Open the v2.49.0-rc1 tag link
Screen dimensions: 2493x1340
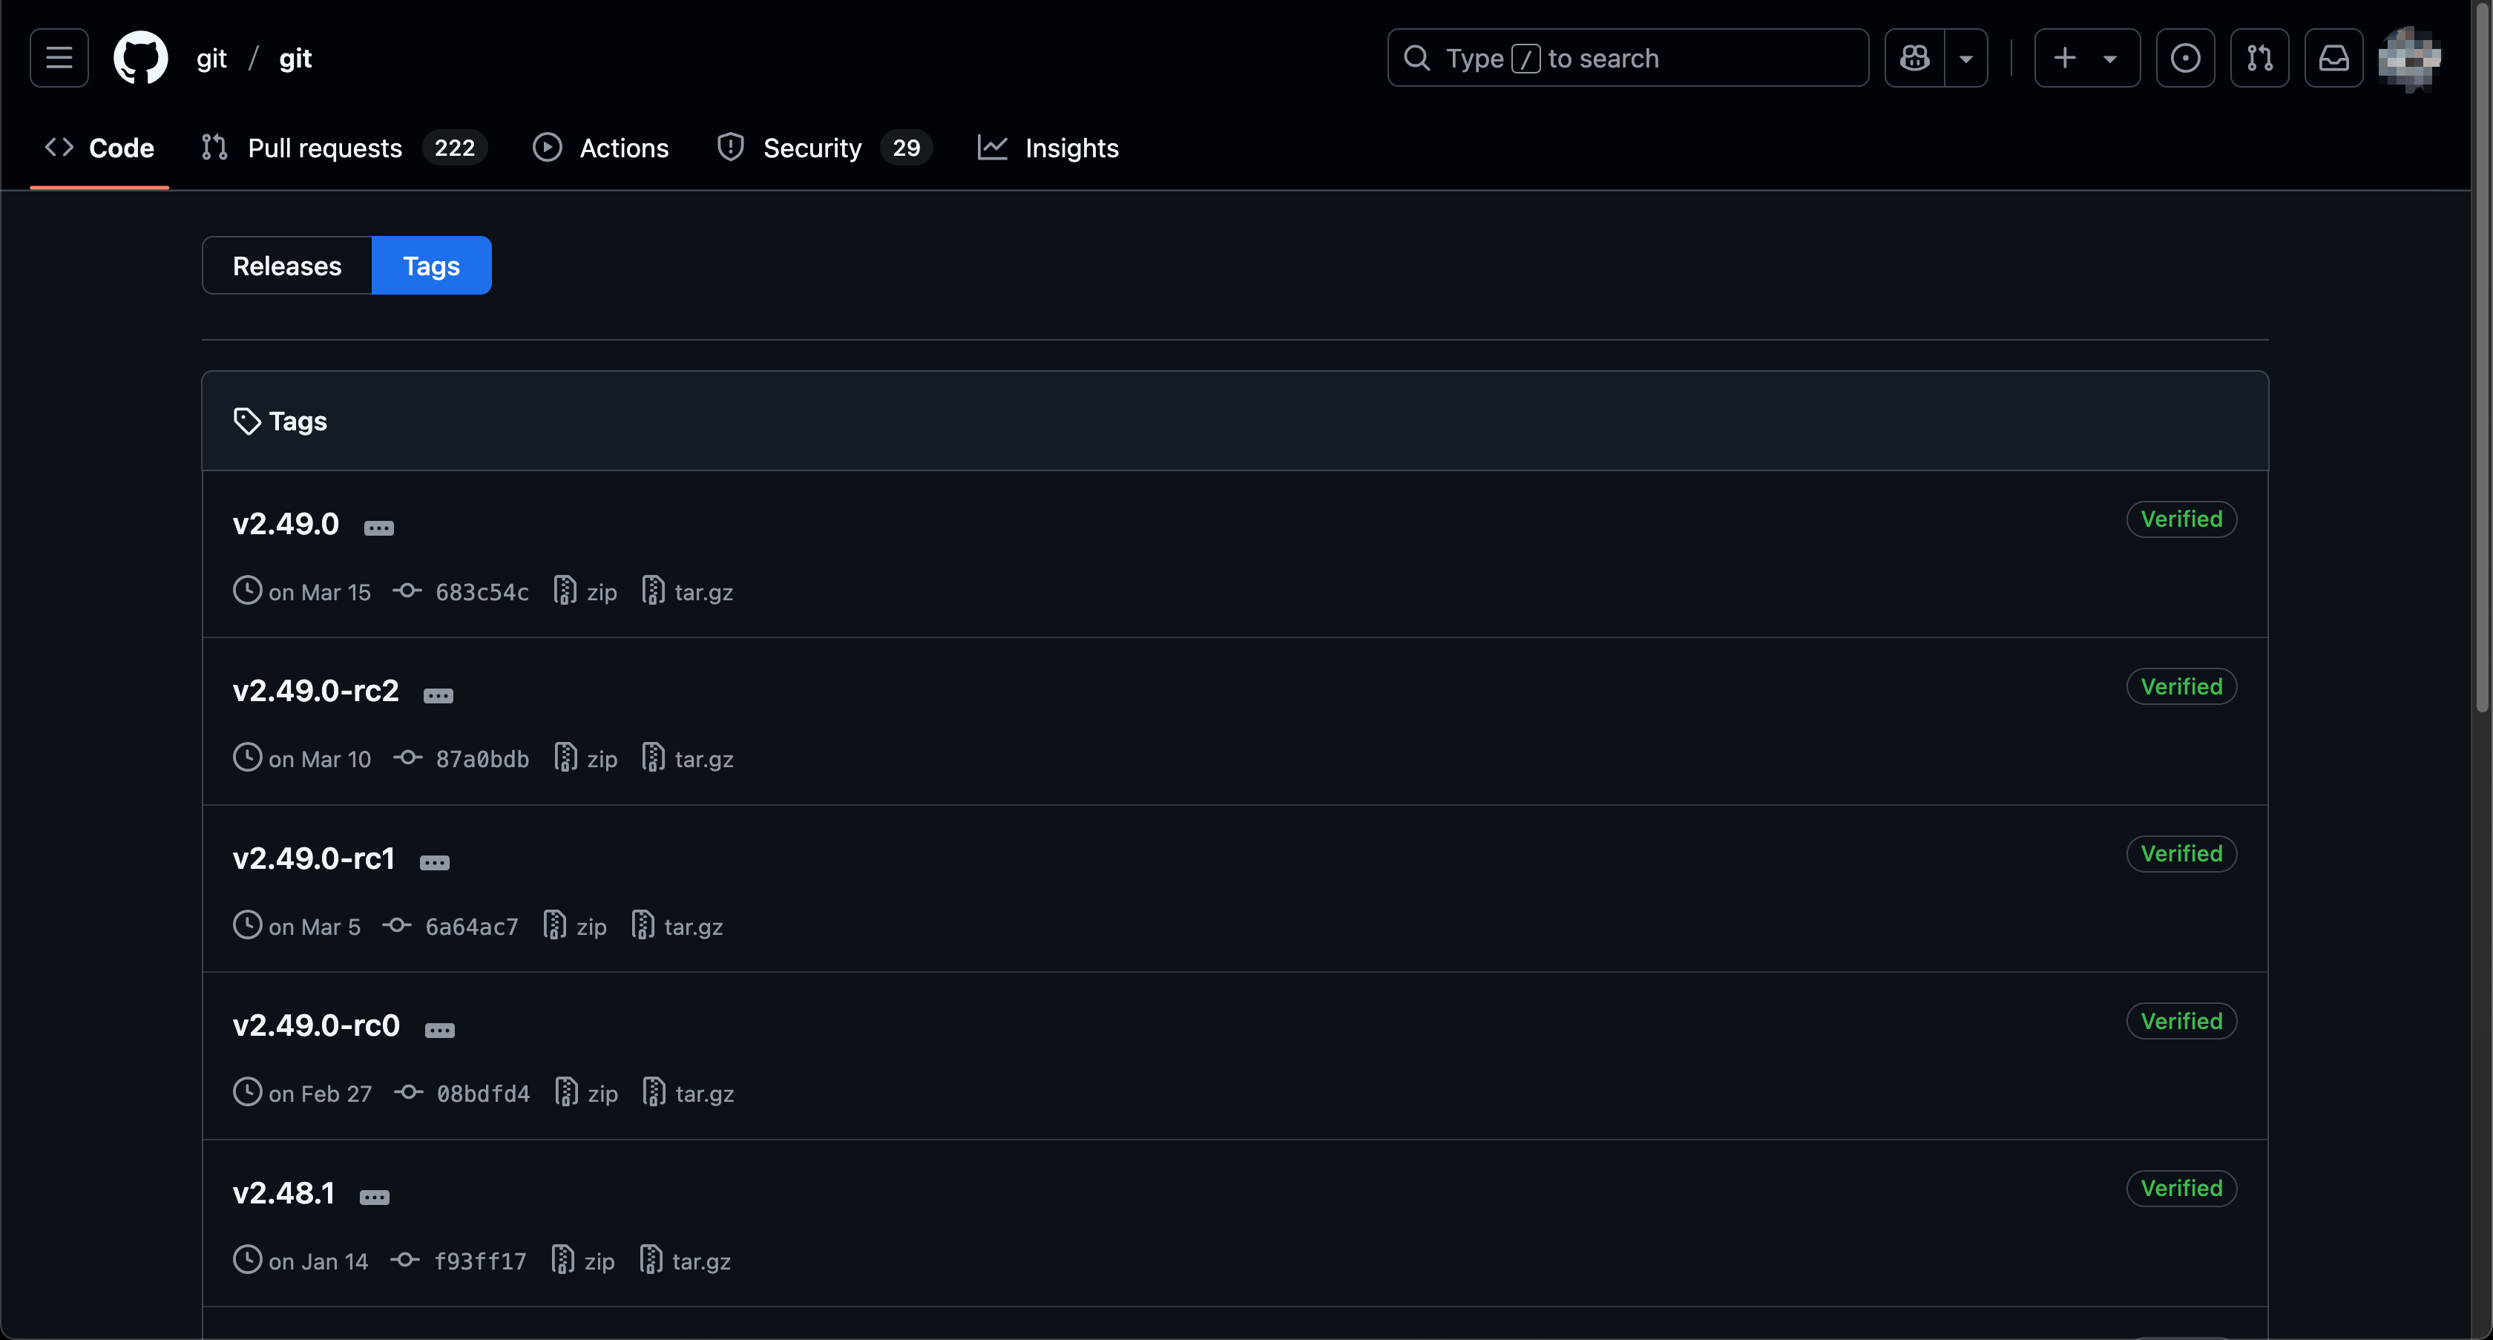[x=314, y=858]
